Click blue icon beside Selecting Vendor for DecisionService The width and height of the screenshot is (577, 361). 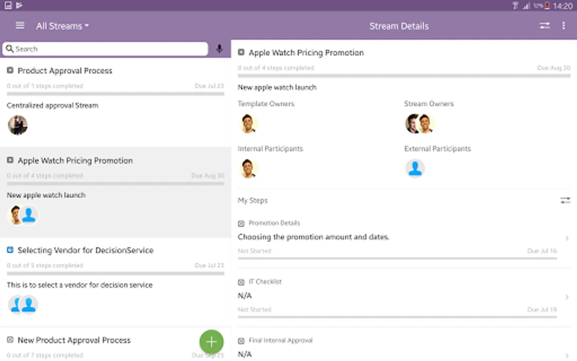(x=10, y=250)
